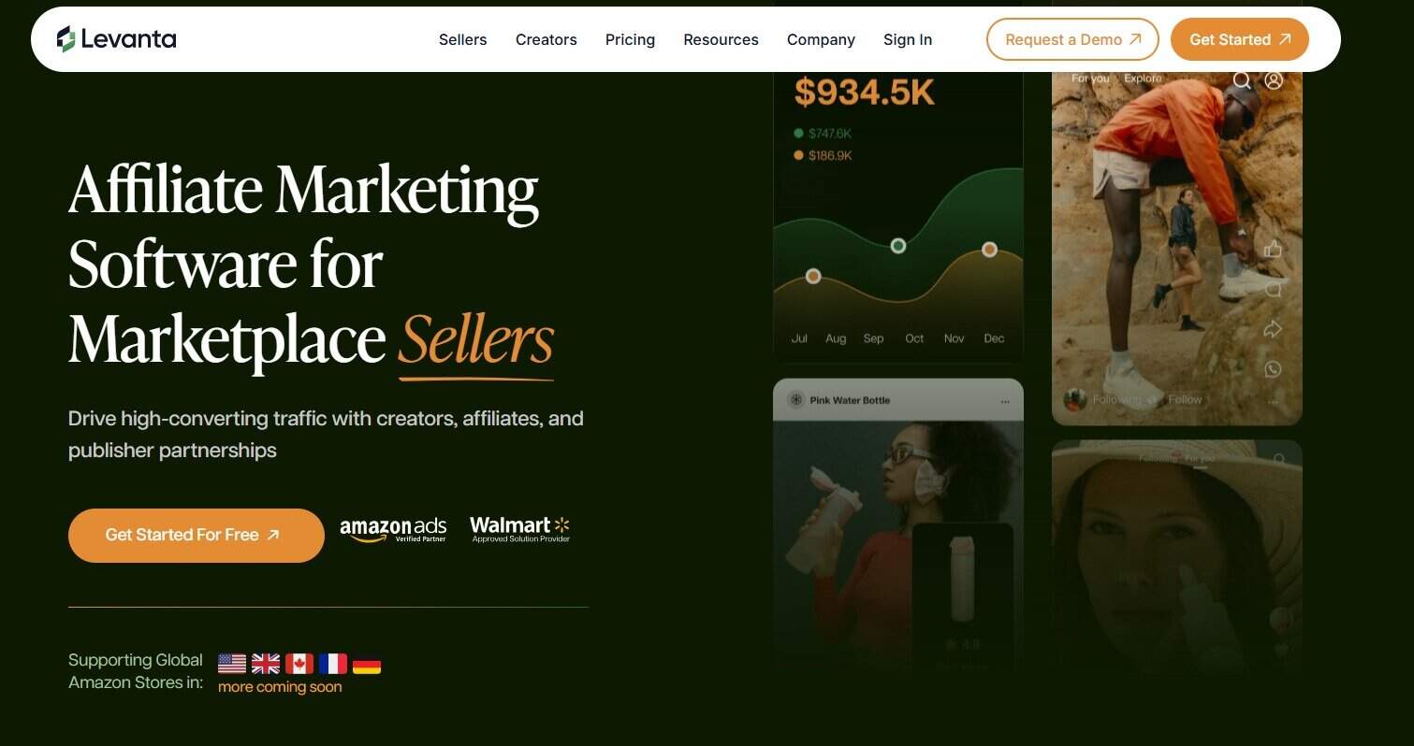Select the Germany flag icon
The height and width of the screenshot is (746, 1414).
tap(367, 665)
